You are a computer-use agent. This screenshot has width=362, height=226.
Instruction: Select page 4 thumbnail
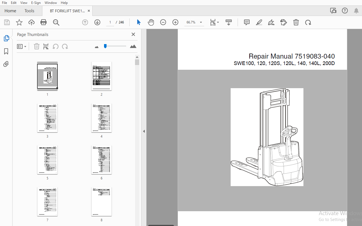(x=102, y=118)
